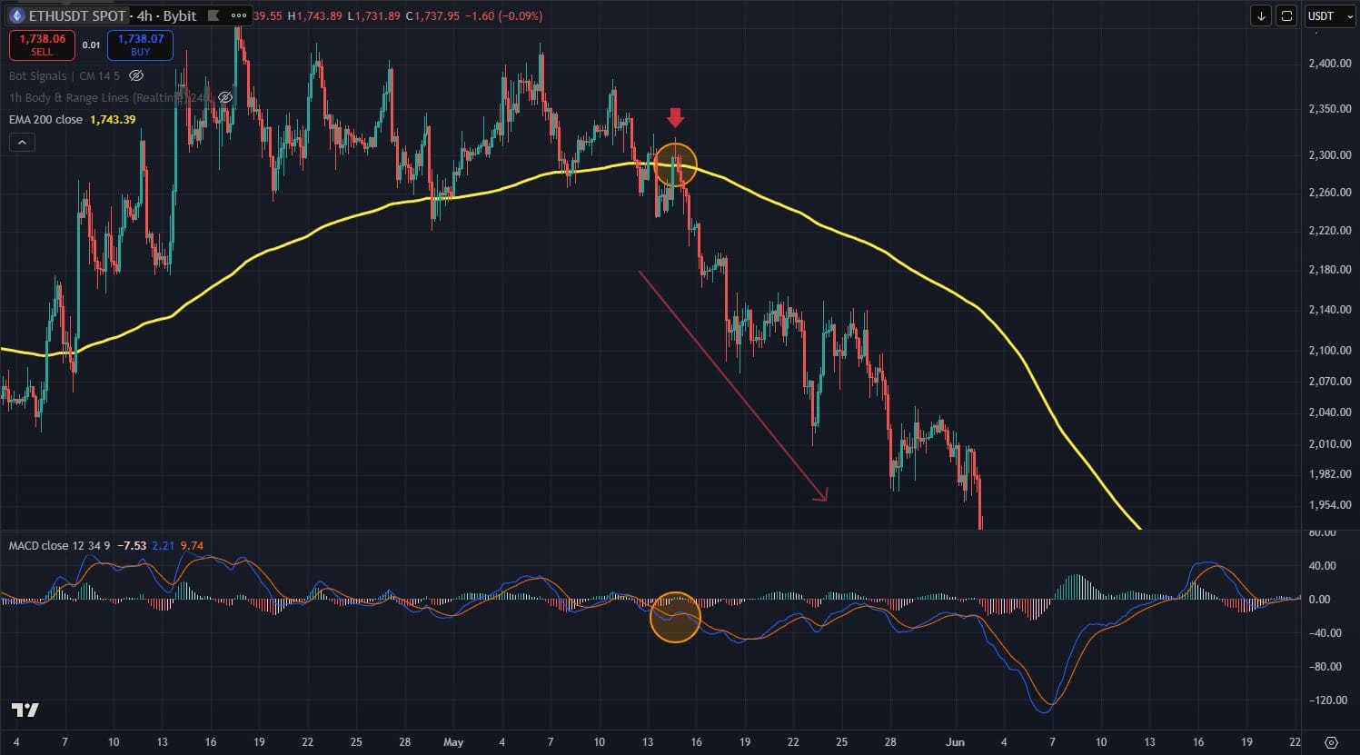The width and height of the screenshot is (1360, 755).
Task: Toggle visibility eye of 1h Body & Range Lines
Action: point(225,97)
